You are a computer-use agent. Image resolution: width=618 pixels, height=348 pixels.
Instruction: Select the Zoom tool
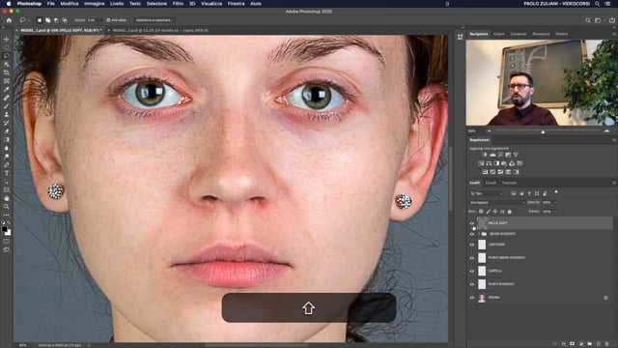tap(7, 206)
